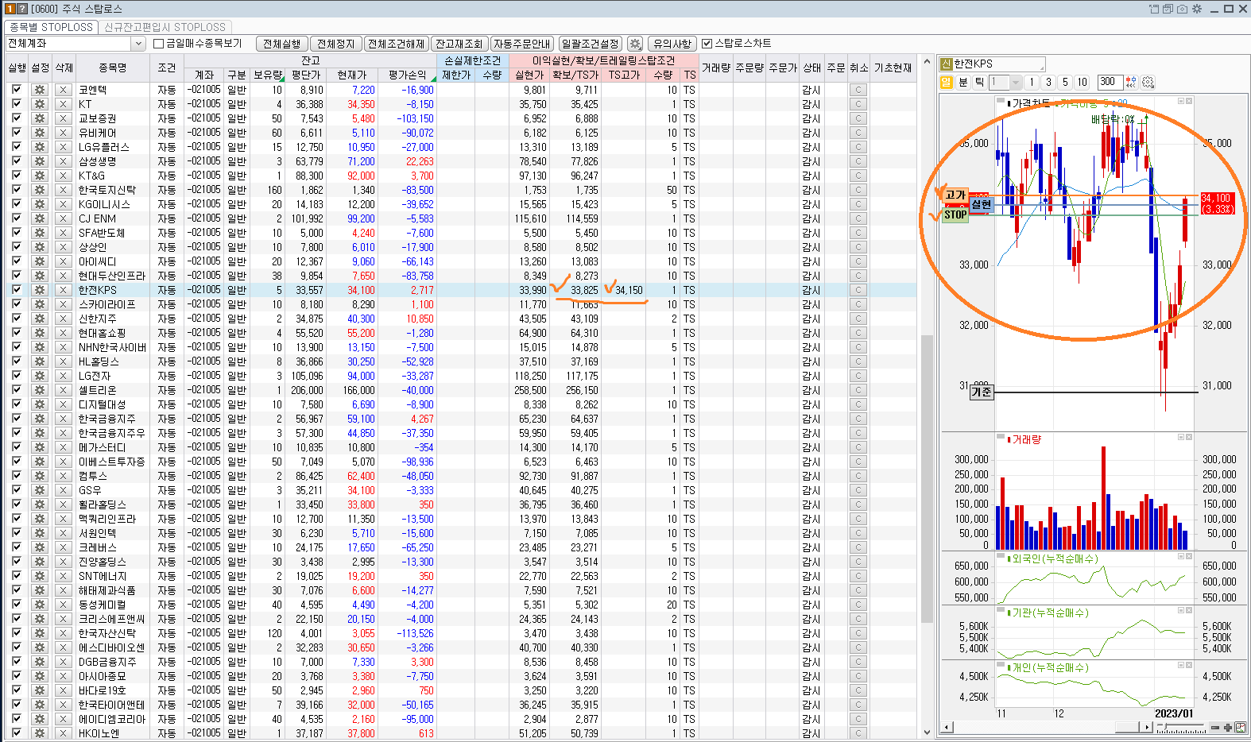Click chart scroll left arrow

tap(947, 727)
